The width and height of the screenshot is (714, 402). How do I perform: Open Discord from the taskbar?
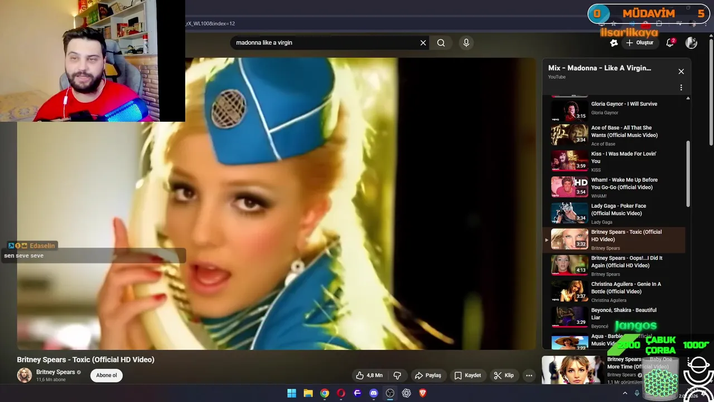(x=374, y=393)
